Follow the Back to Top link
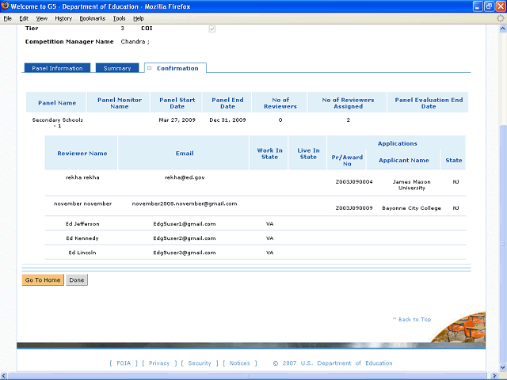This screenshot has height=380, width=507. tap(412, 319)
